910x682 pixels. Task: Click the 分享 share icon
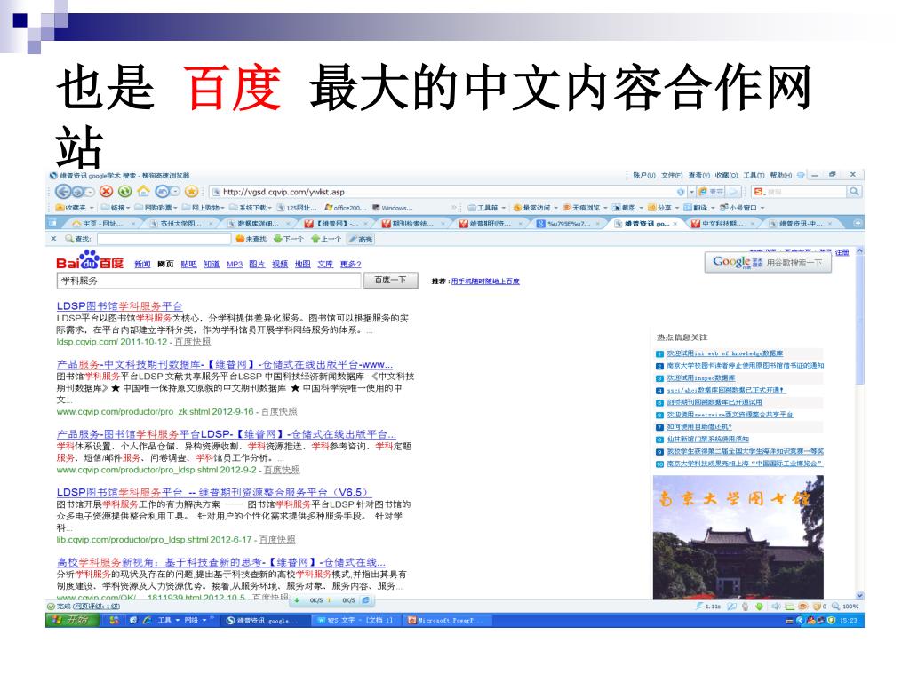tap(652, 207)
